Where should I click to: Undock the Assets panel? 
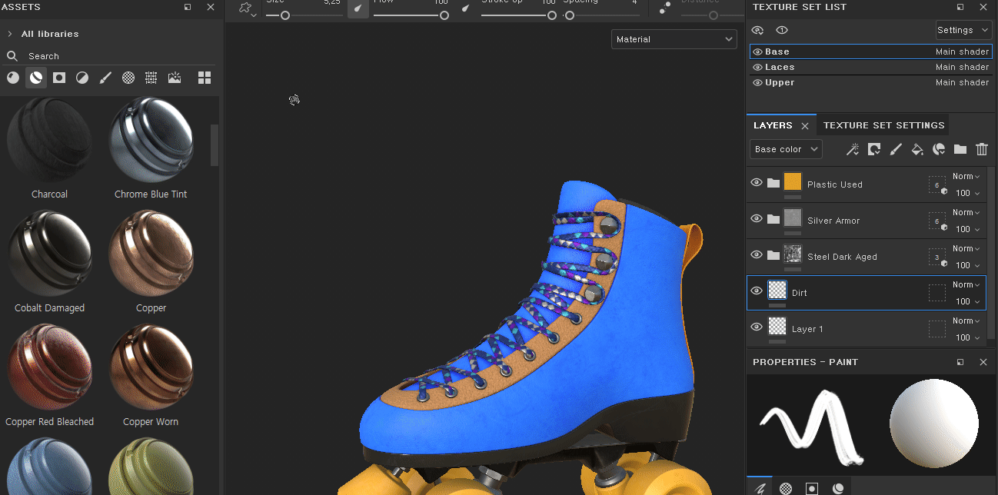(x=188, y=7)
